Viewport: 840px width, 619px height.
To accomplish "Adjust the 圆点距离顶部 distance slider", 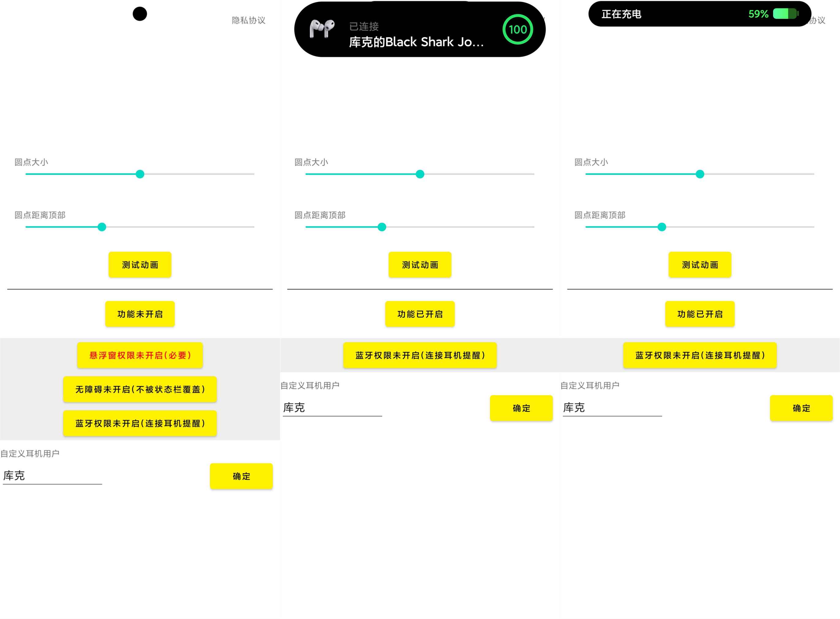I will 101,227.
